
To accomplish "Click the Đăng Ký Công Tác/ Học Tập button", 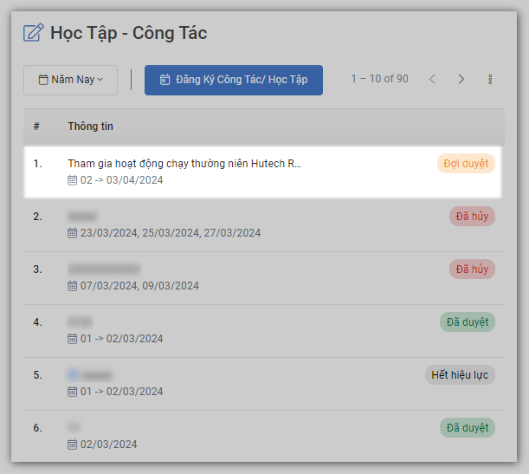I will (233, 80).
